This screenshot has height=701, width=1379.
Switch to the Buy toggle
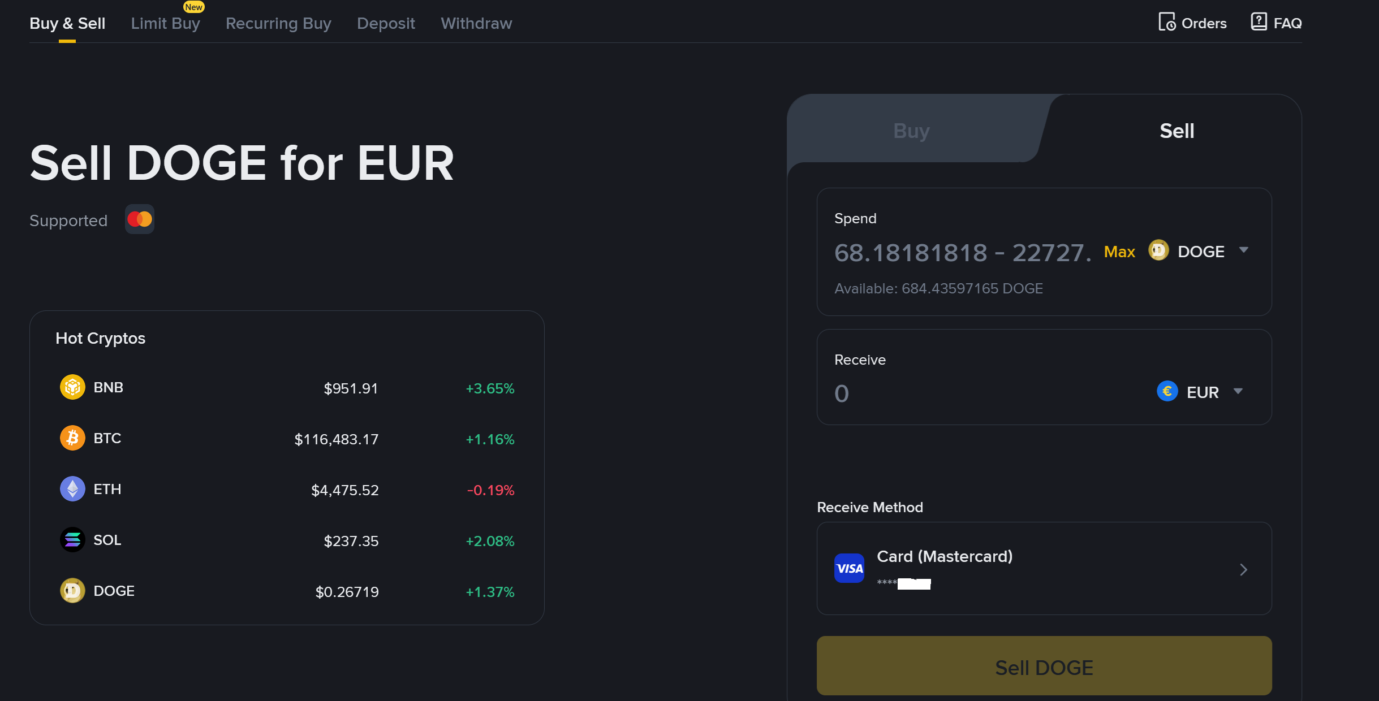tap(911, 131)
